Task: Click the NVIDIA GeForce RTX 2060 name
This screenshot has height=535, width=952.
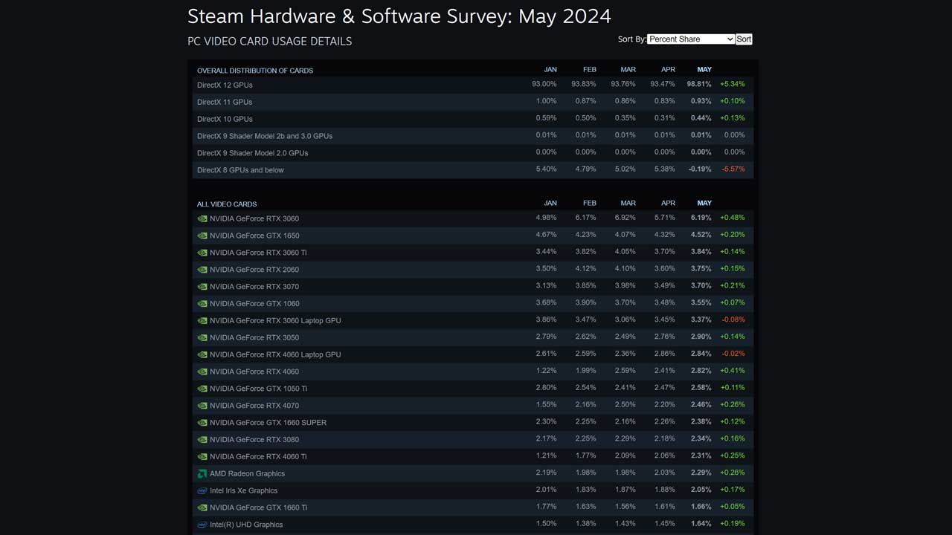Action: point(254,270)
